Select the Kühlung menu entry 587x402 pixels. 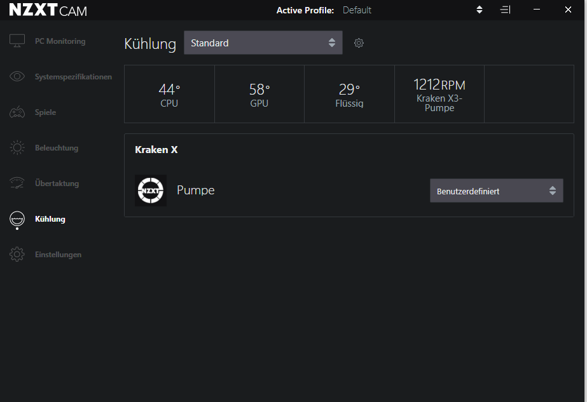[50, 218]
